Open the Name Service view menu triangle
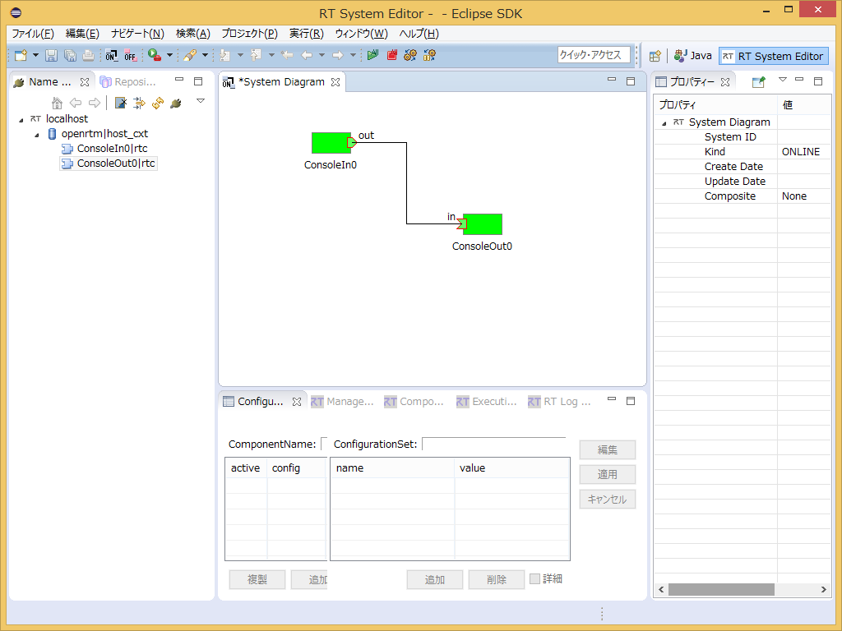Image resolution: width=842 pixels, height=631 pixels. click(201, 101)
